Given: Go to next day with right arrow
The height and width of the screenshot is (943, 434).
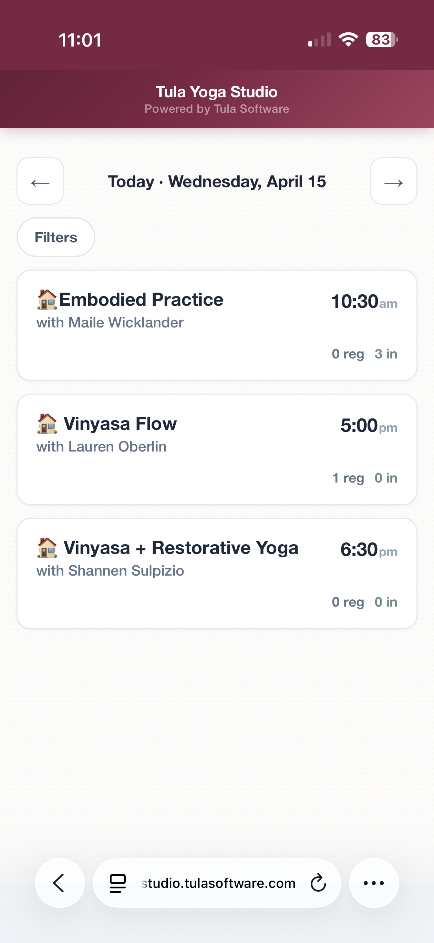Looking at the screenshot, I should [393, 181].
